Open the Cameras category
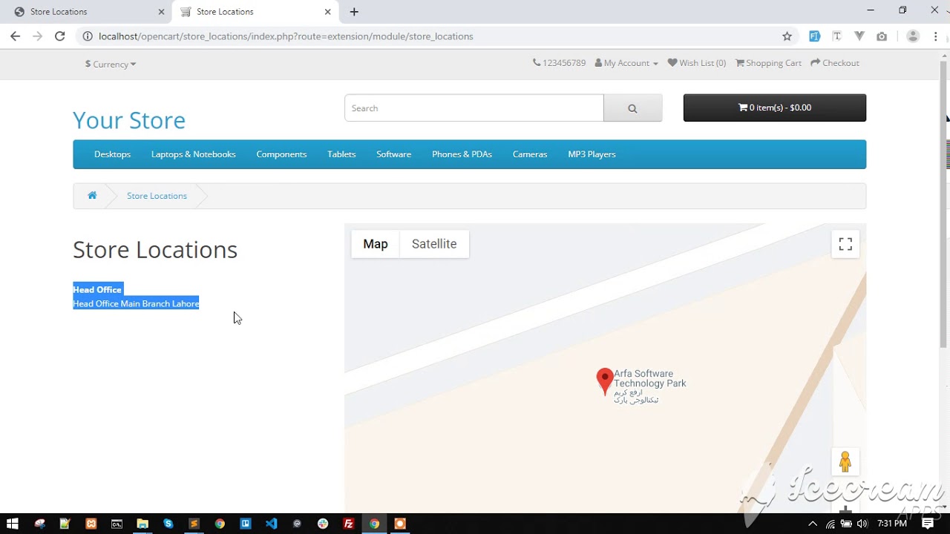This screenshot has height=534, width=950. coord(530,154)
